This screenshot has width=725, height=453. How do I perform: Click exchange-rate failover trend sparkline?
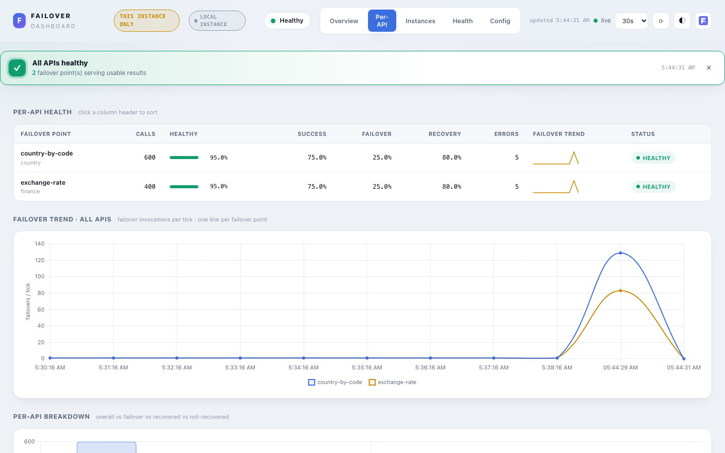coord(556,187)
